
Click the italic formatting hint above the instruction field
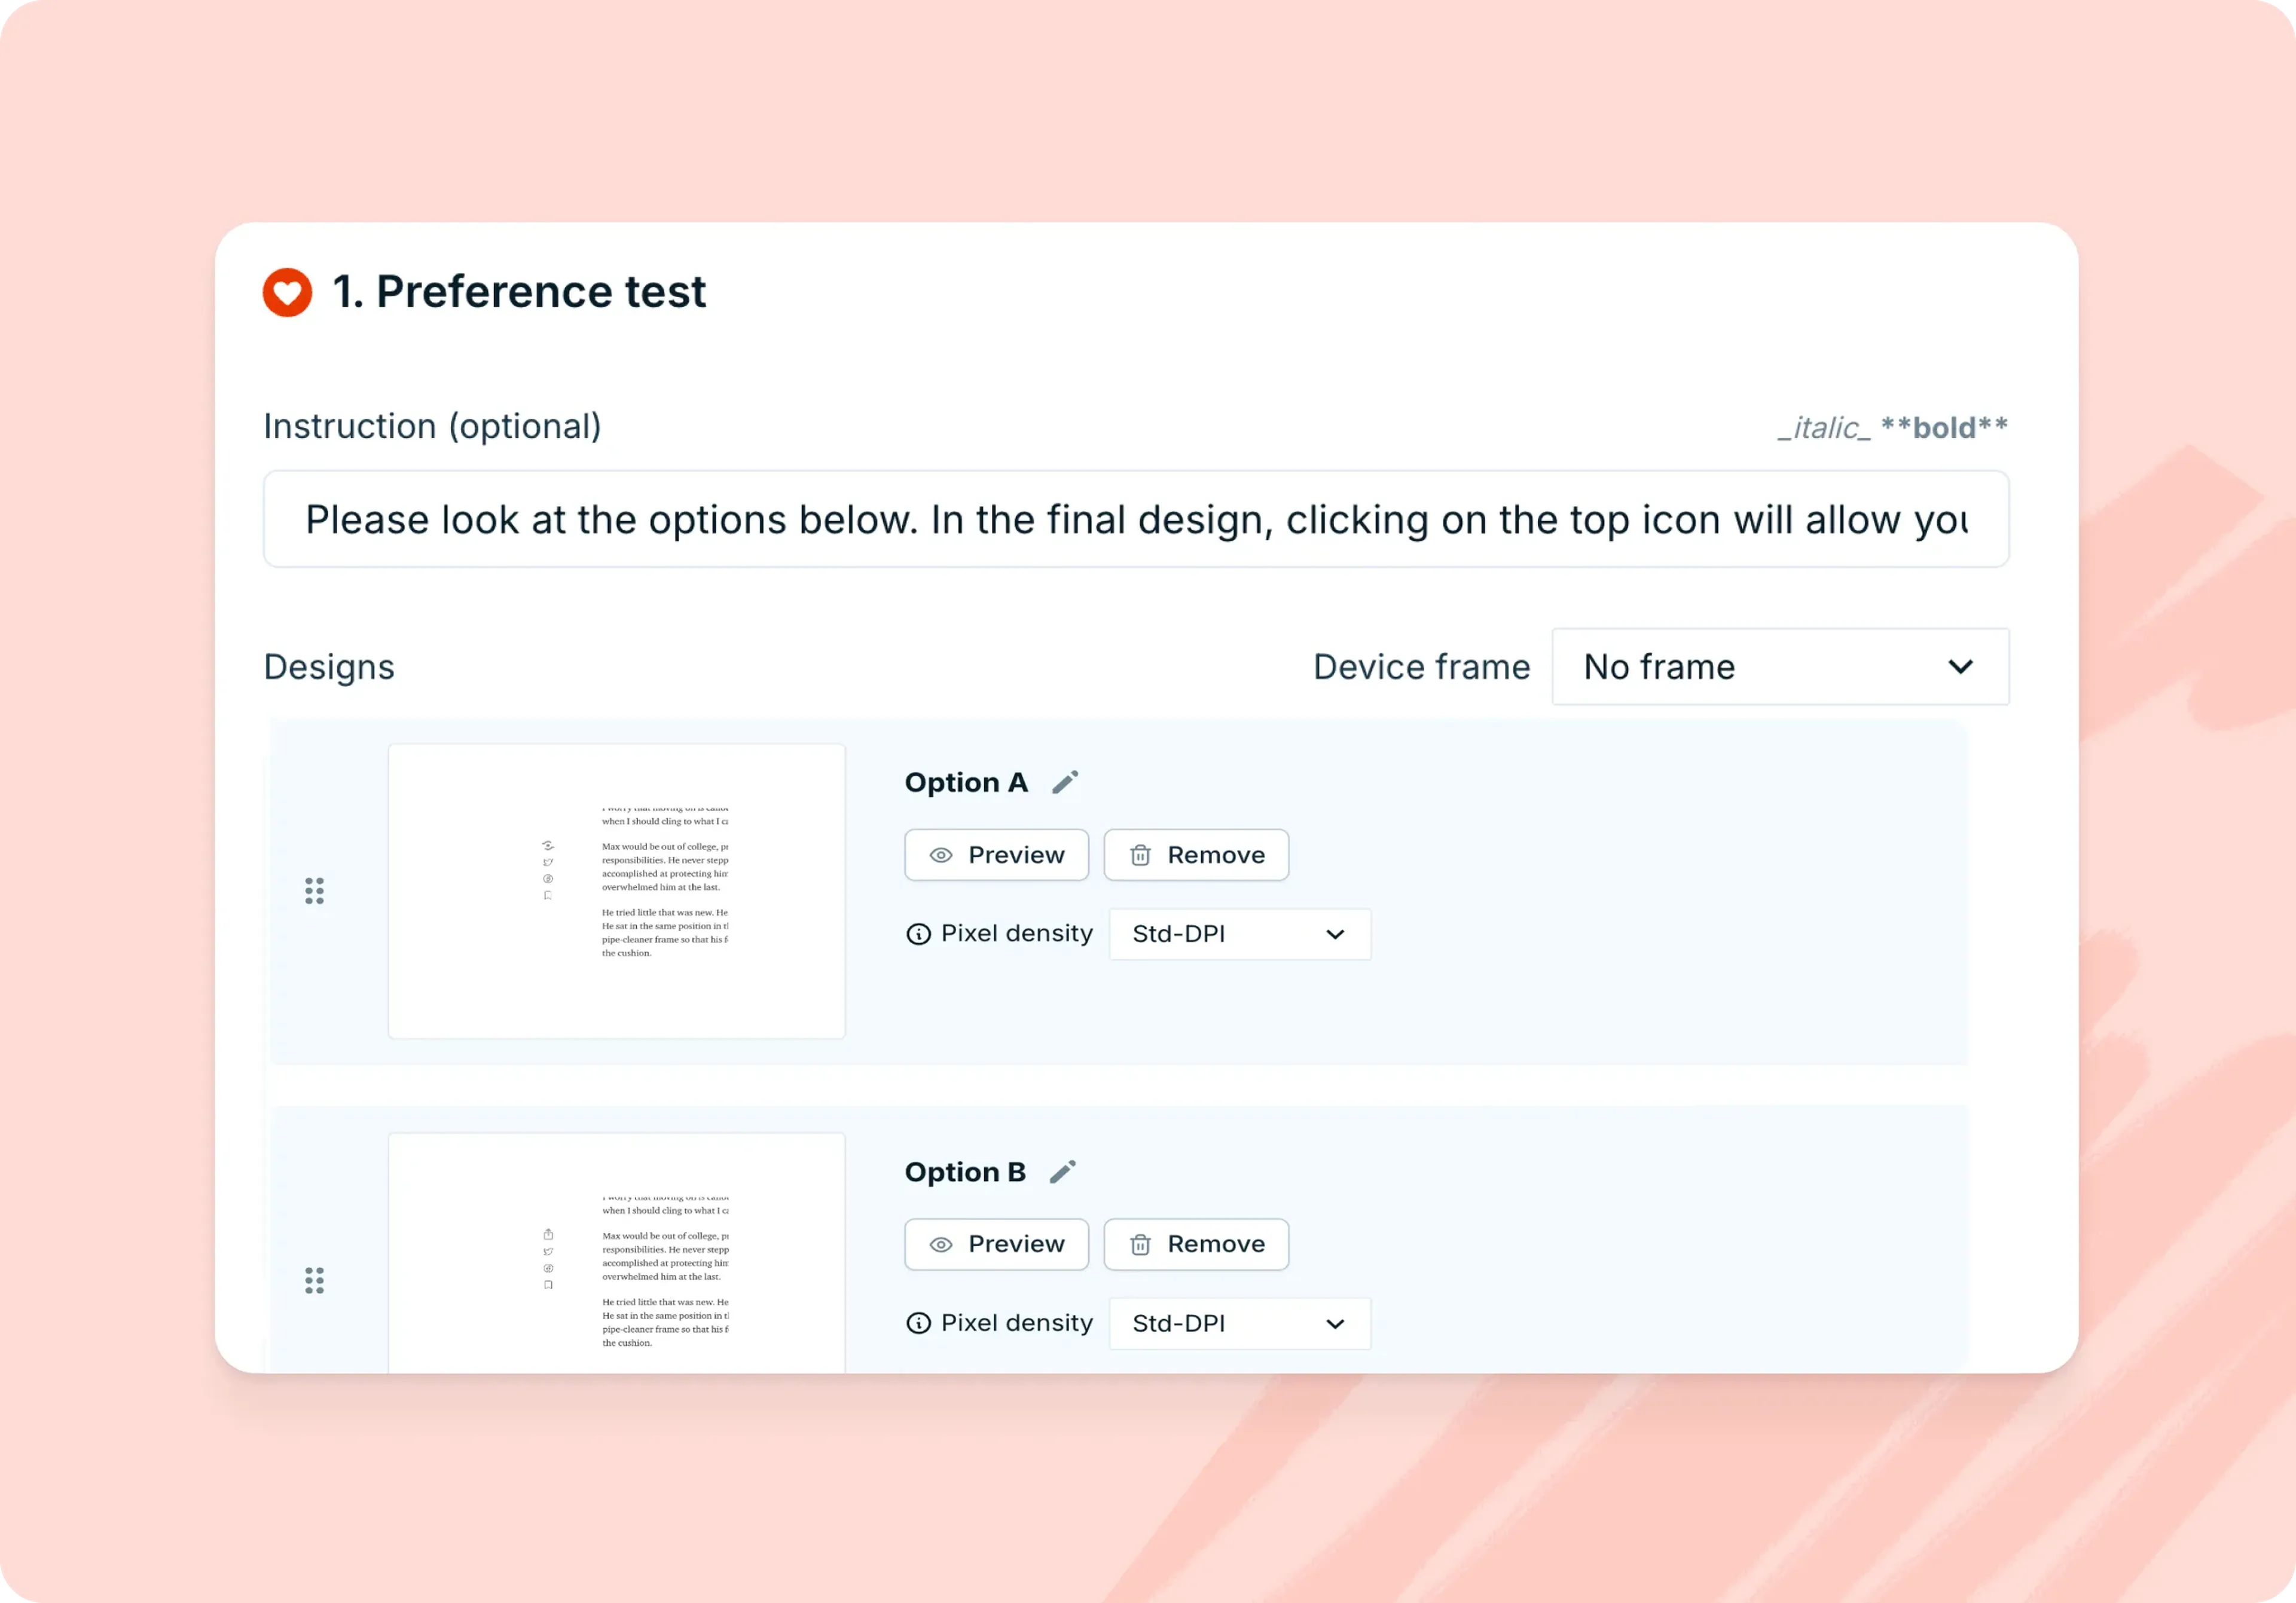(1824, 427)
